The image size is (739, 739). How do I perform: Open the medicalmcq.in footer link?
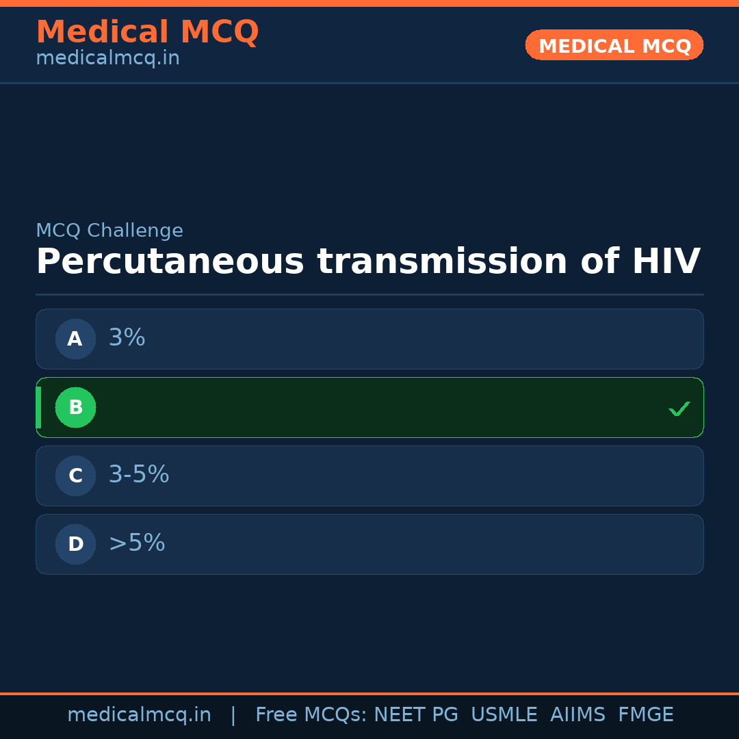139,715
